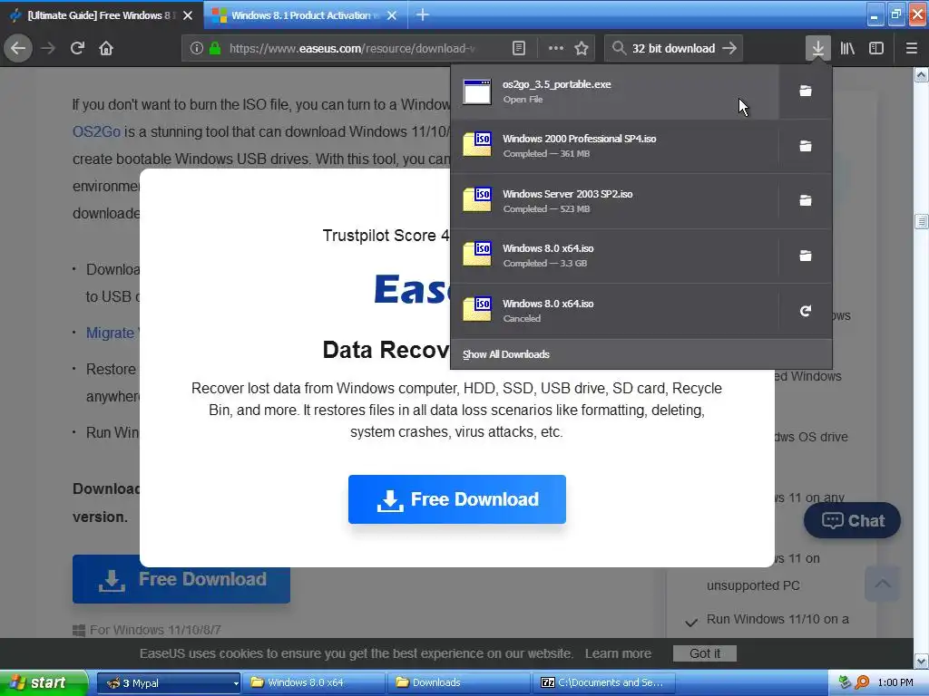Open containing folder for Windows Server 2003 SP2.iso
The width and height of the screenshot is (929, 696).
[x=806, y=200]
